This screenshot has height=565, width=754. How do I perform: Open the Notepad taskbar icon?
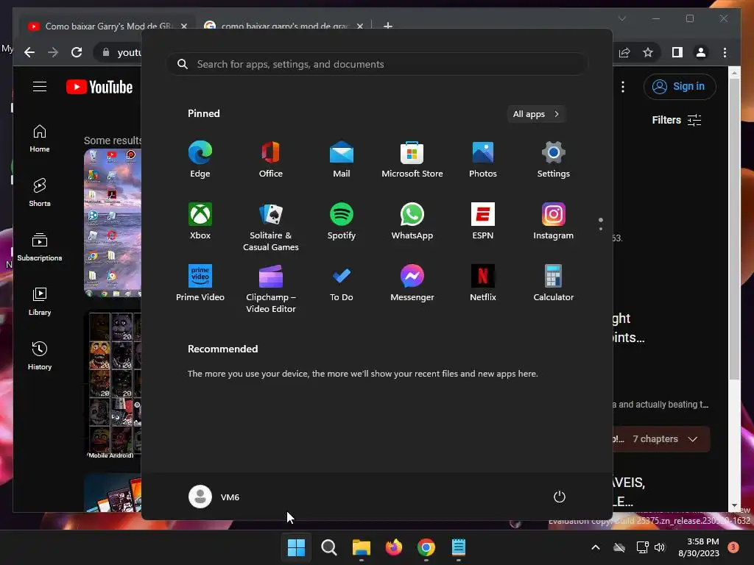[x=459, y=547]
